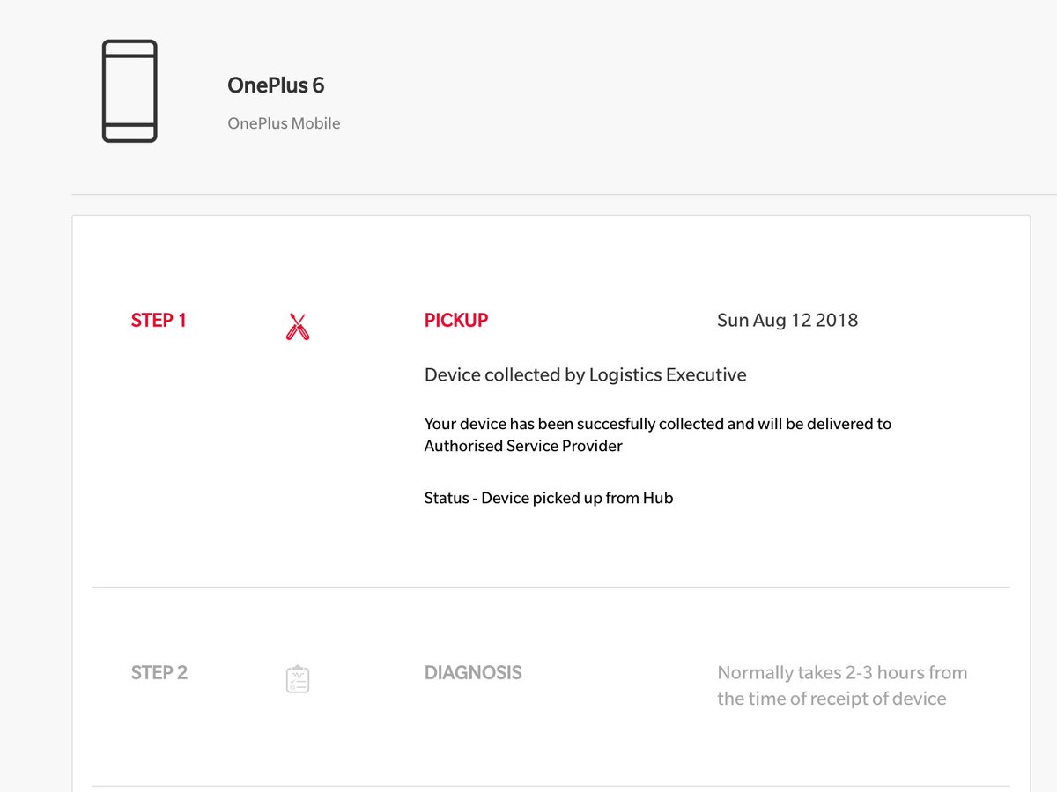Screen dimensions: 1057x792
Task: Click the OnePlus 6 phone device icon
Action: (129, 91)
